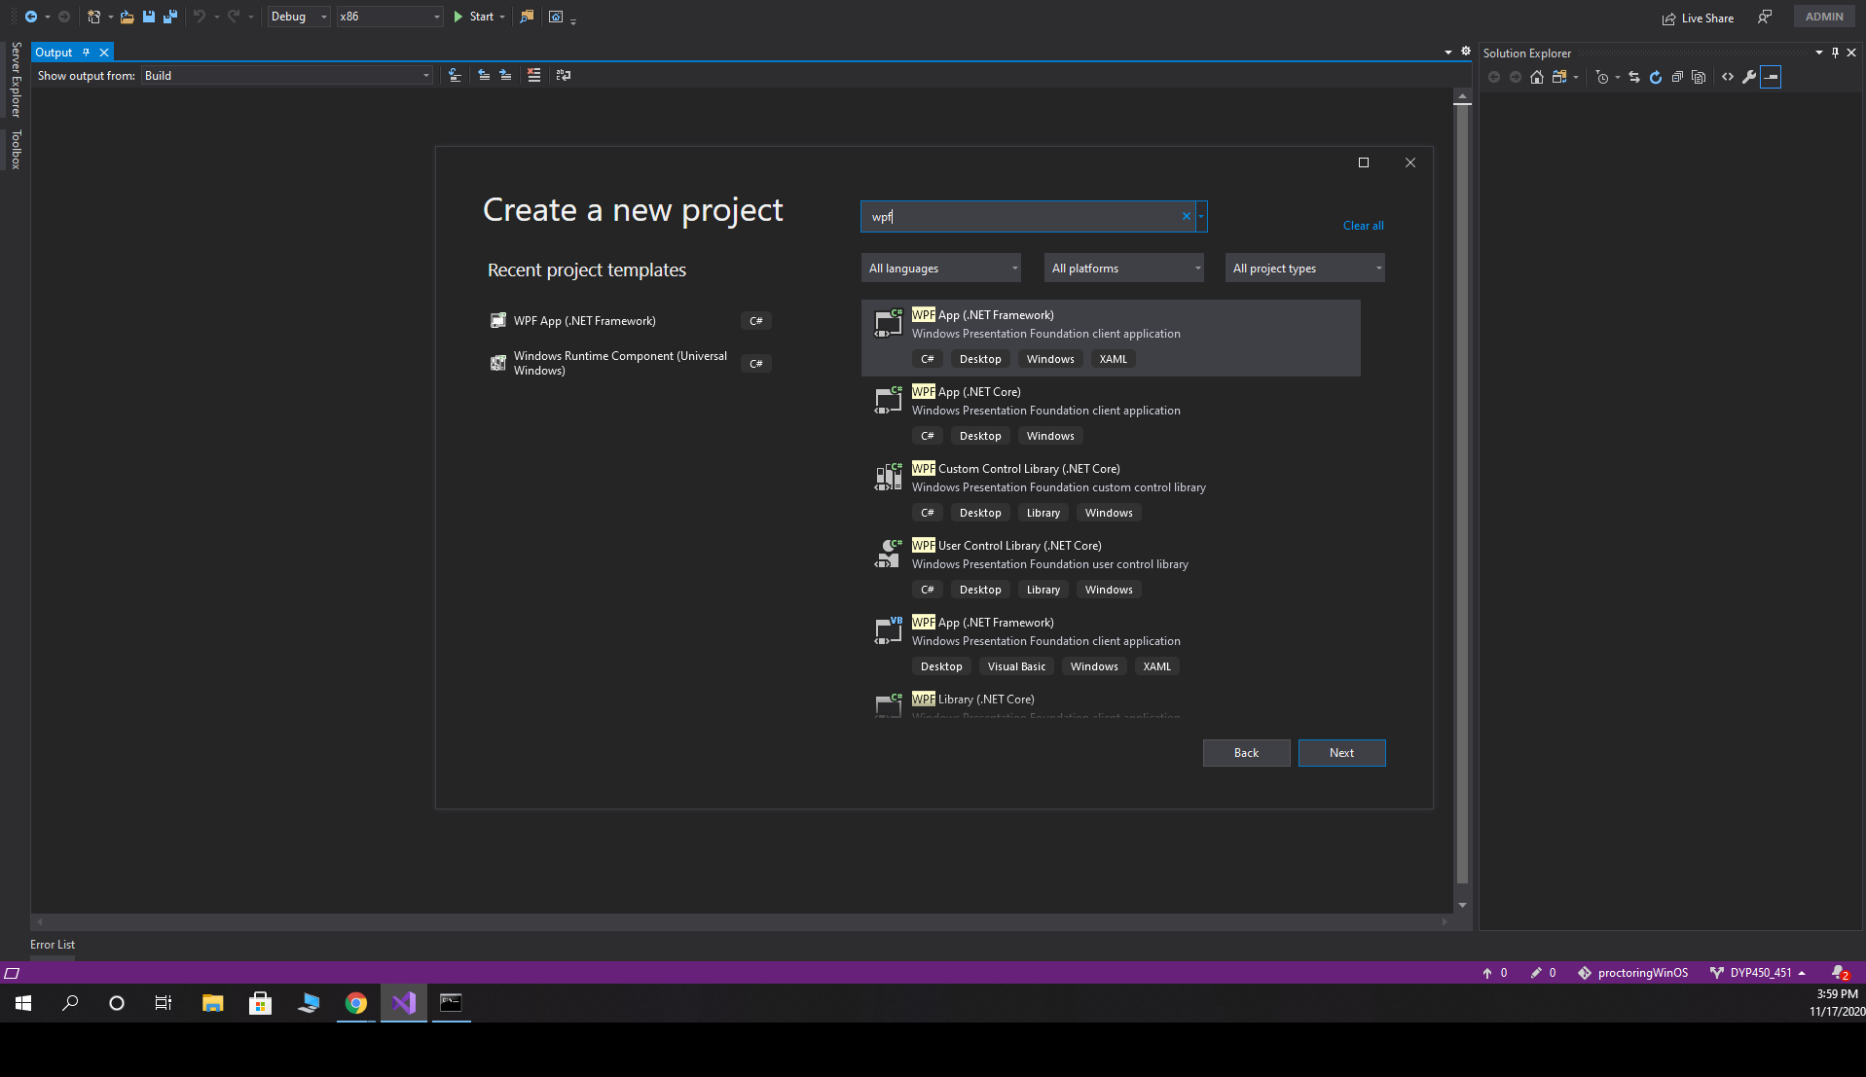The width and height of the screenshot is (1866, 1077).
Task: Click the Refresh icon in Solution Explorer
Action: [1656, 77]
